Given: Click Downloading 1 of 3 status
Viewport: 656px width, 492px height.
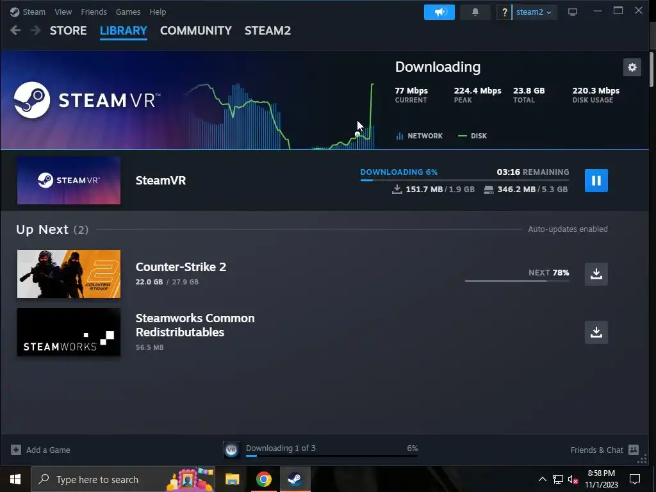Looking at the screenshot, I should [x=281, y=448].
